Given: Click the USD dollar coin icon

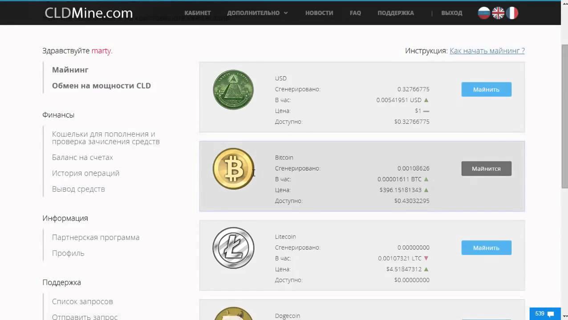Looking at the screenshot, I should (233, 89).
